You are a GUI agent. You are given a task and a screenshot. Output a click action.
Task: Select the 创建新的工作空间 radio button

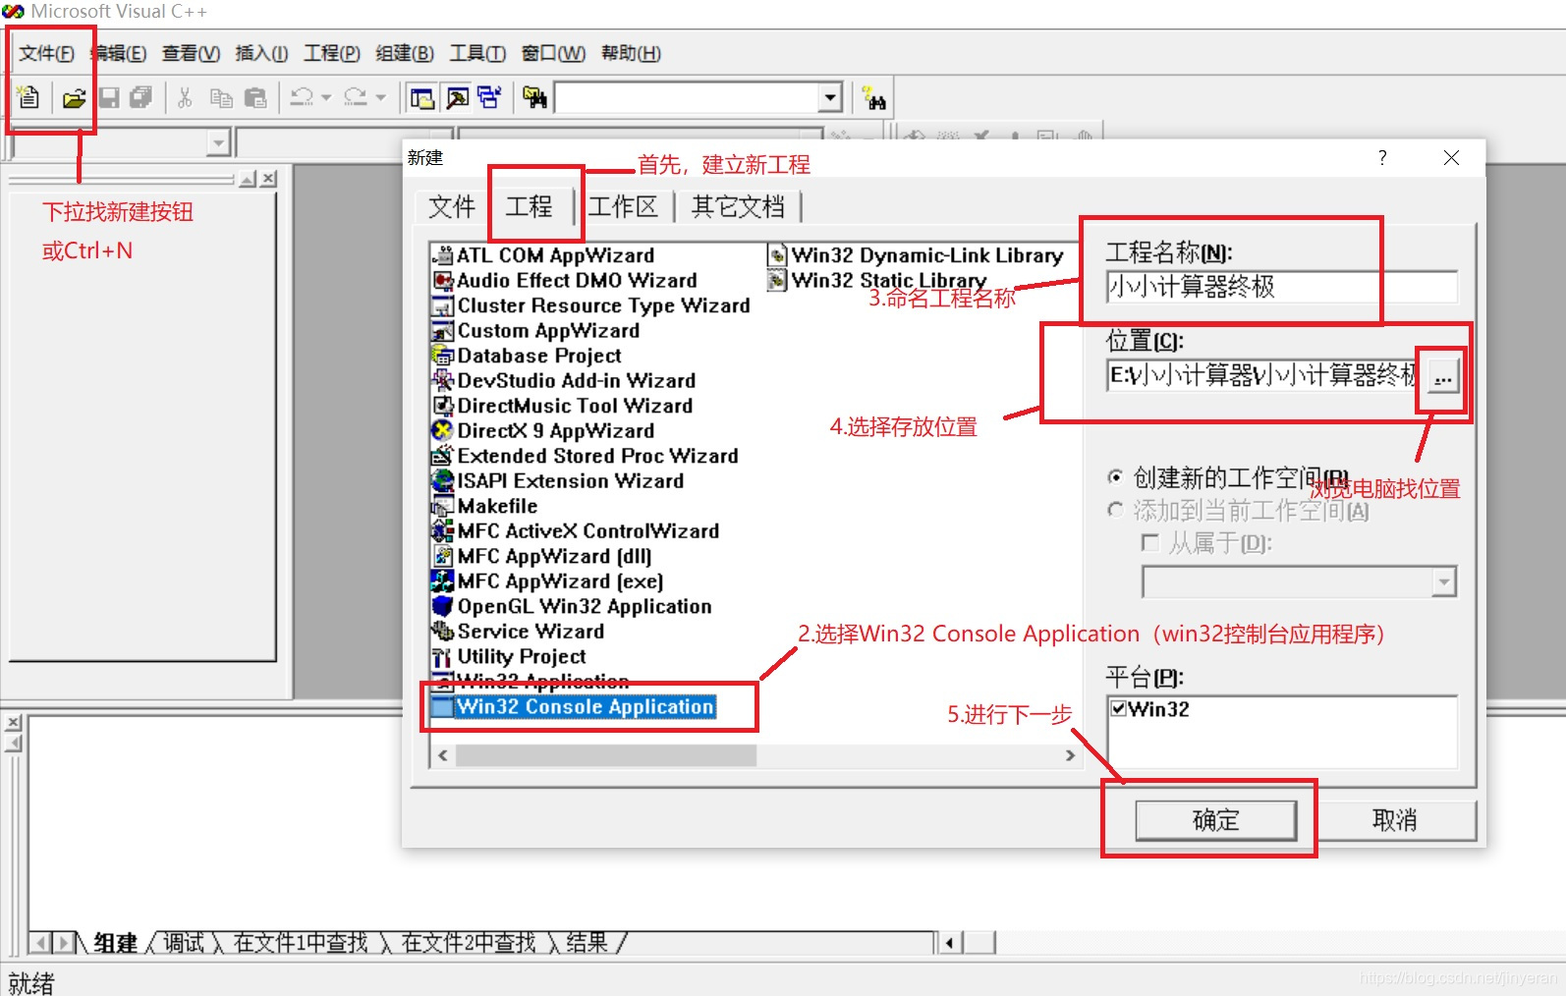pos(1115,477)
